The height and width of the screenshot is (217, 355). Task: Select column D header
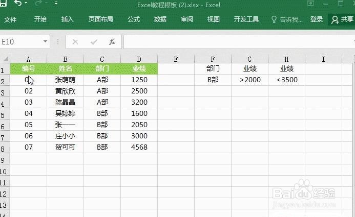coord(139,59)
